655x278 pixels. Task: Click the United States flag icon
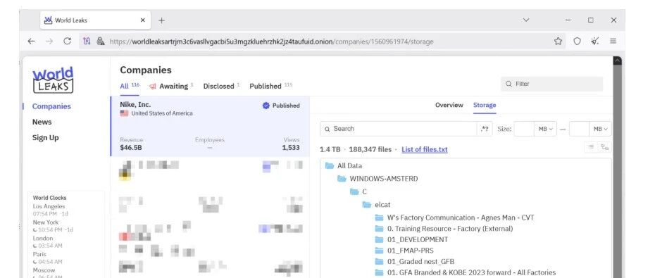click(124, 113)
